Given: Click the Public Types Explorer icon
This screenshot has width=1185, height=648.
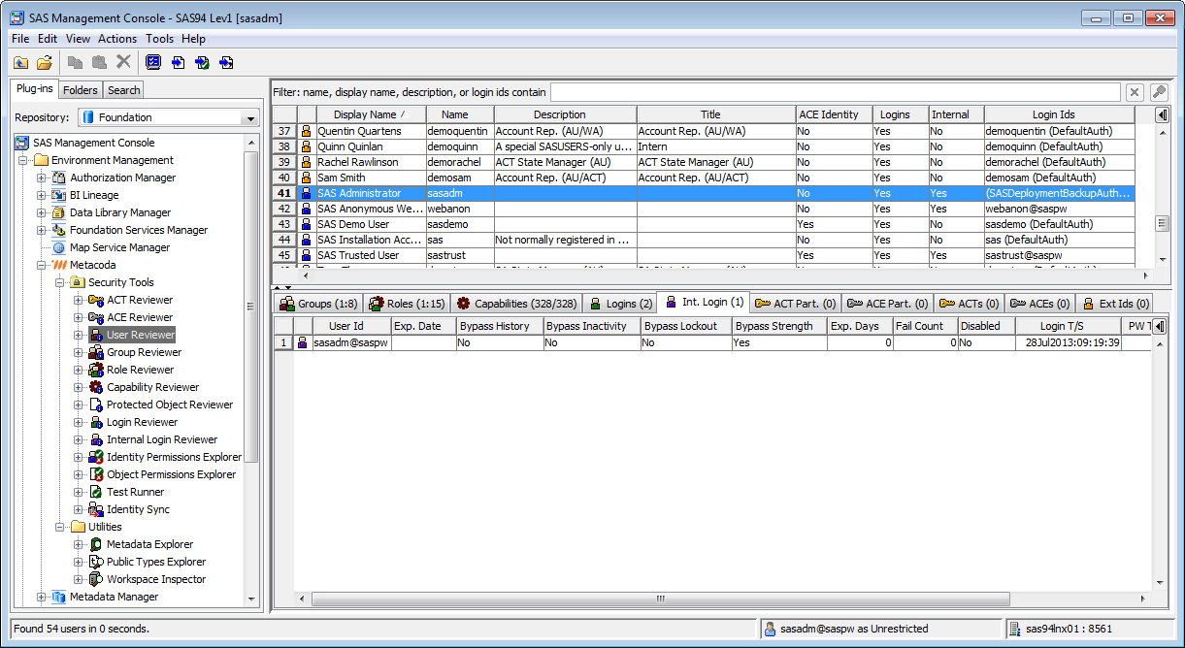Looking at the screenshot, I should pos(95,562).
